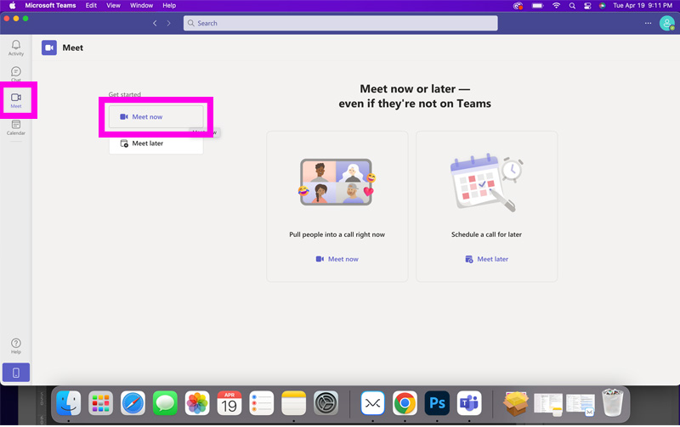Open the Edit menu
680x427 pixels.
click(x=91, y=6)
